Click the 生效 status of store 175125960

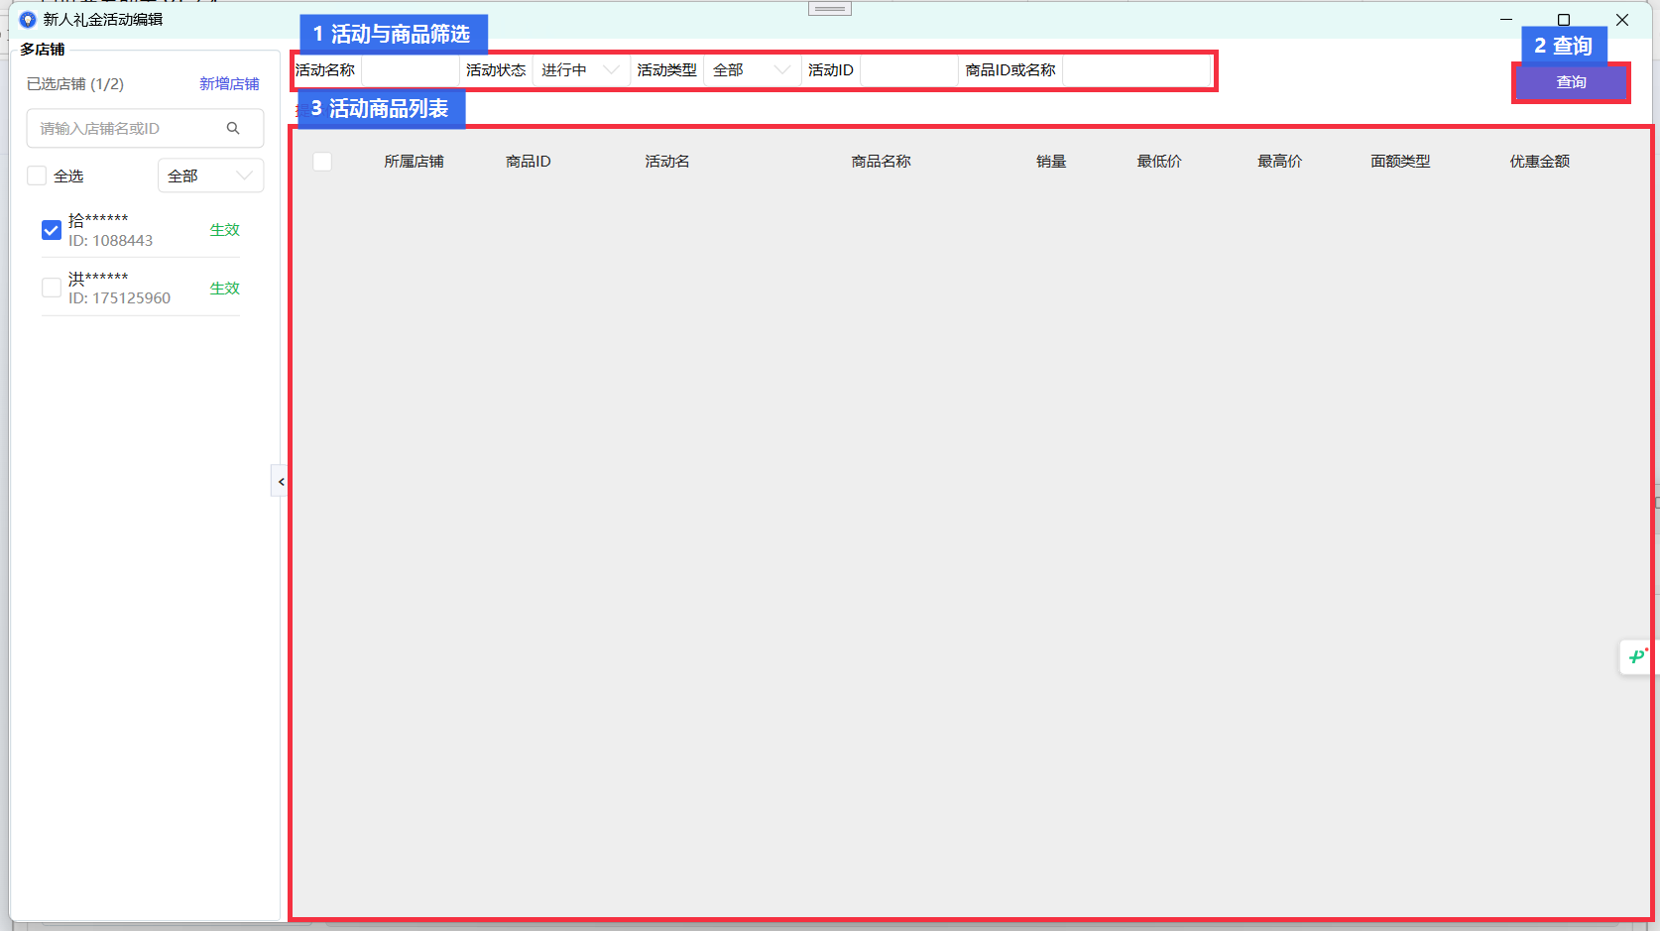pyautogui.click(x=225, y=289)
